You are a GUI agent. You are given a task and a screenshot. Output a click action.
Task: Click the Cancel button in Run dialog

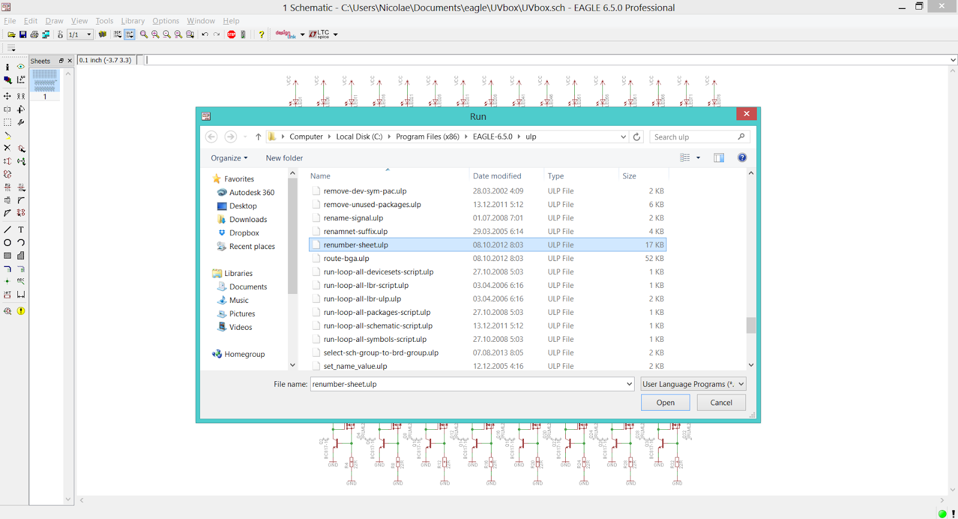(x=721, y=403)
